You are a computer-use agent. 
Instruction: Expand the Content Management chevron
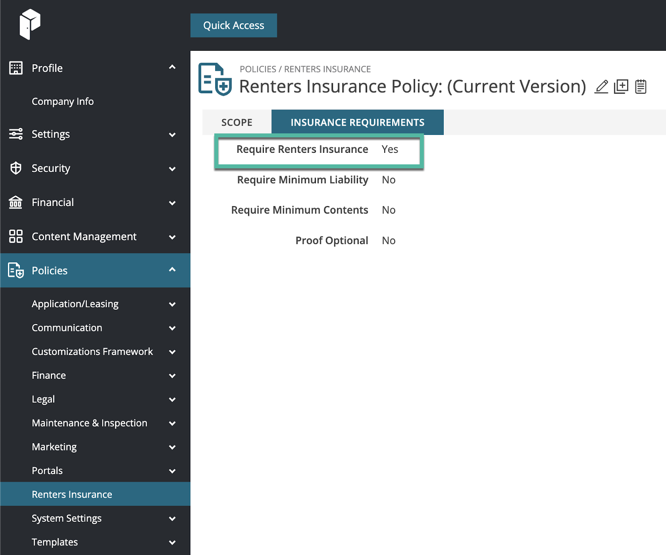pyautogui.click(x=172, y=237)
